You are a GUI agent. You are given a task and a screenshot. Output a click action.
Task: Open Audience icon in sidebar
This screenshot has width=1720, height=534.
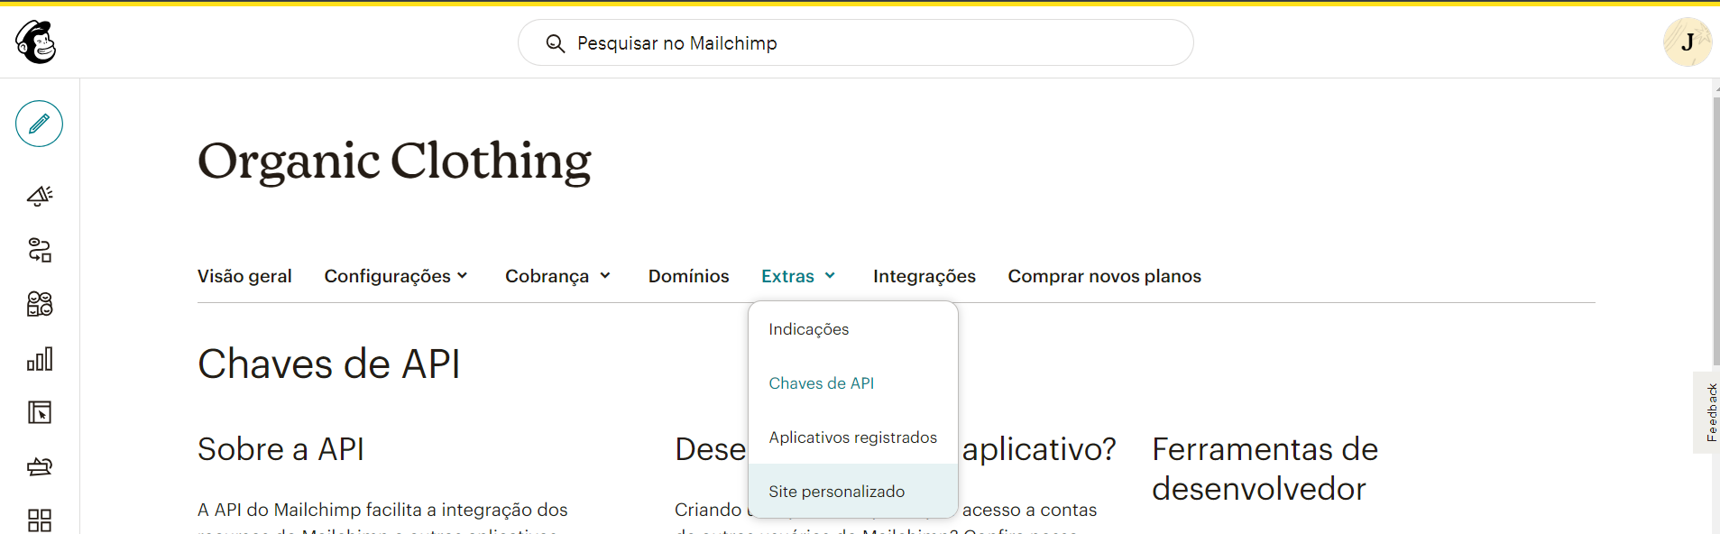tap(40, 304)
